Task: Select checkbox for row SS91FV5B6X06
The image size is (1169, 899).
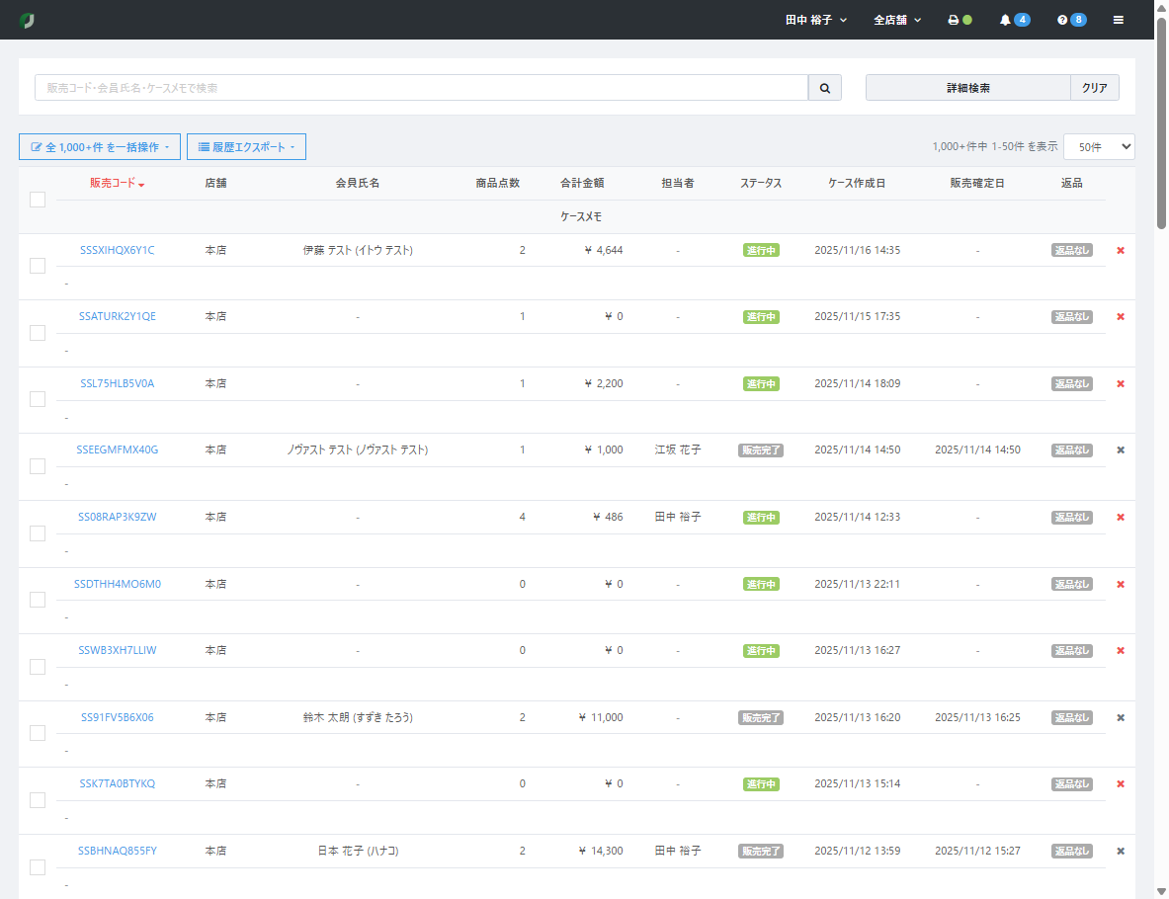Action: (38, 733)
